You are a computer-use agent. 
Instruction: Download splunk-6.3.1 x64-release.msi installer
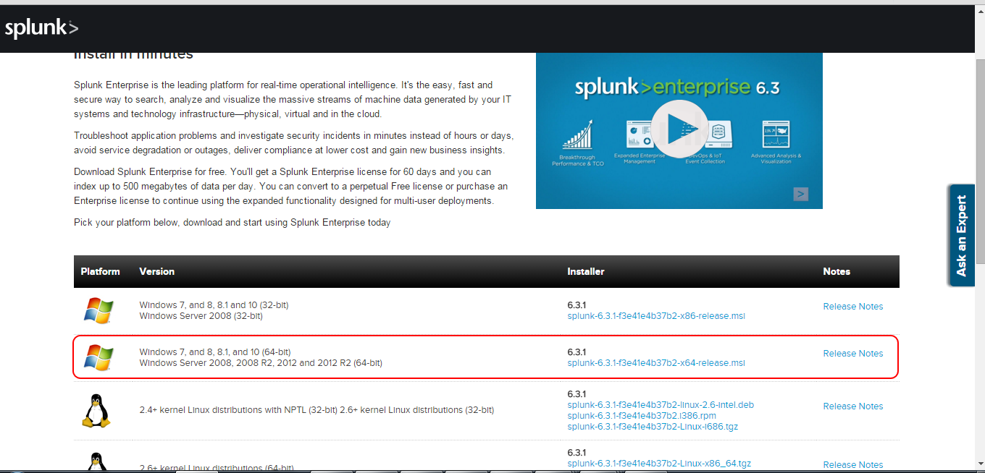(656, 363)
